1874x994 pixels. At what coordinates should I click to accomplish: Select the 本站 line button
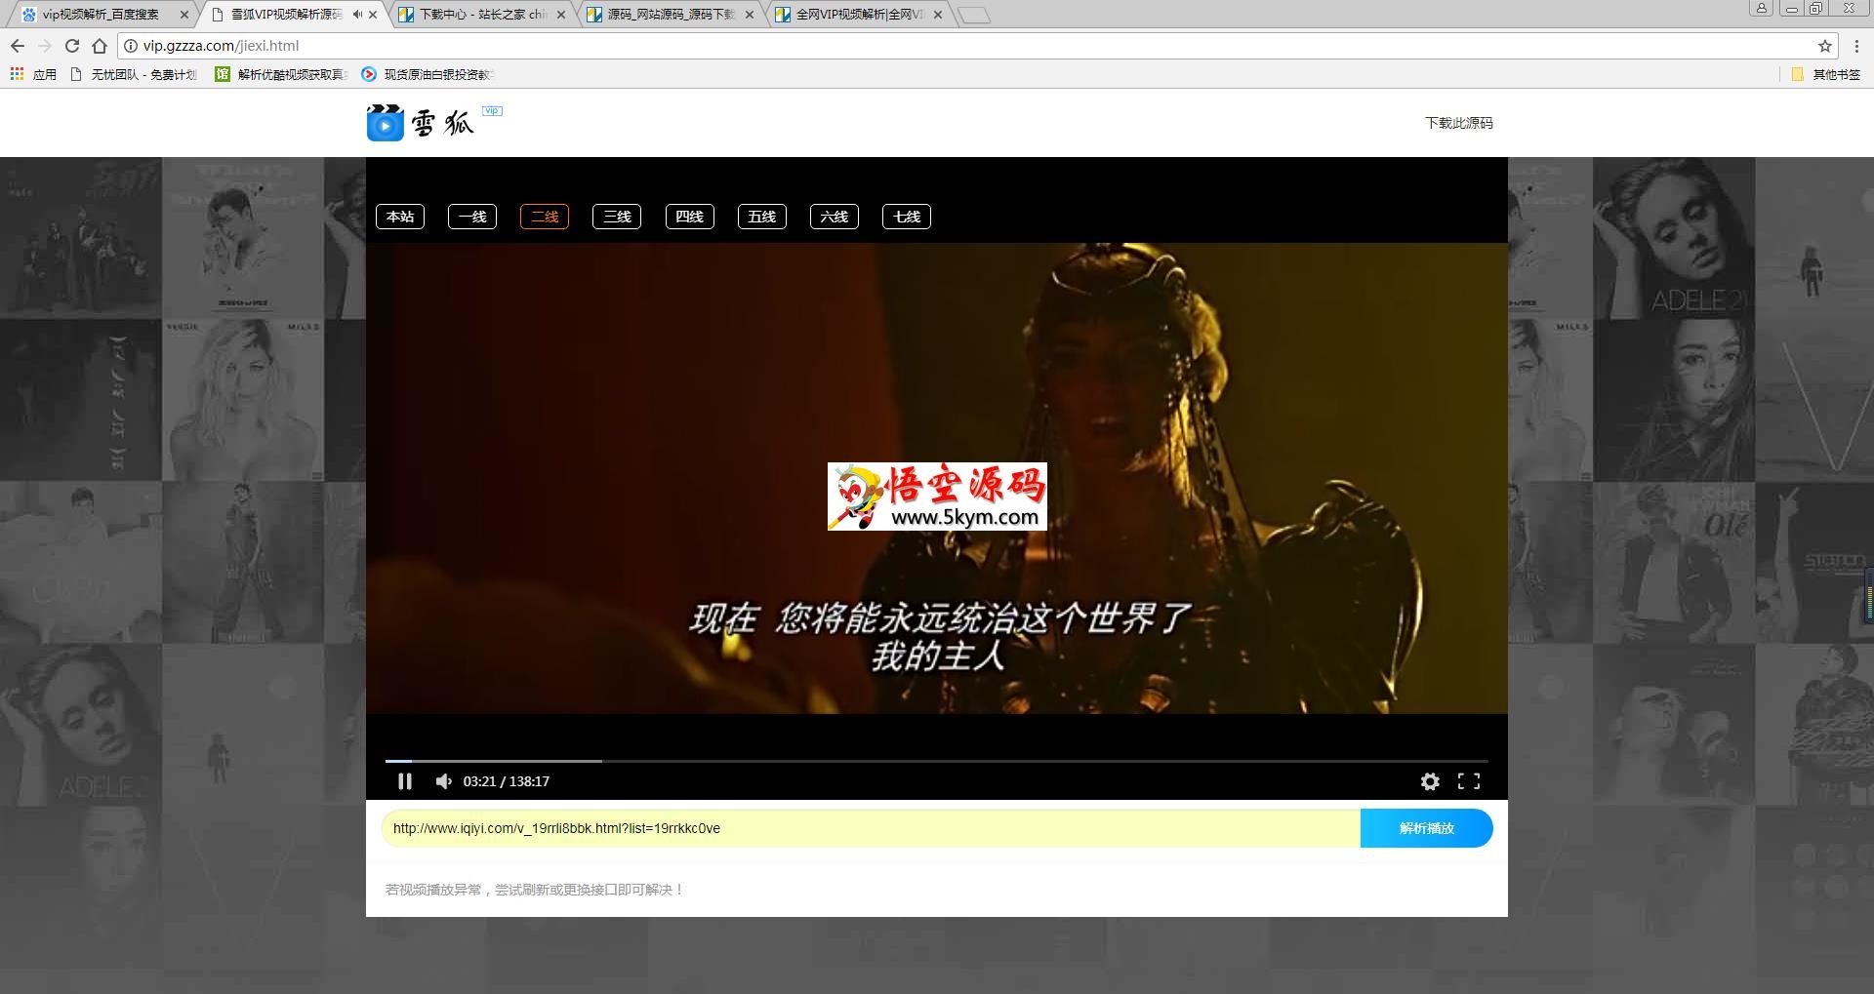point(400,217)
